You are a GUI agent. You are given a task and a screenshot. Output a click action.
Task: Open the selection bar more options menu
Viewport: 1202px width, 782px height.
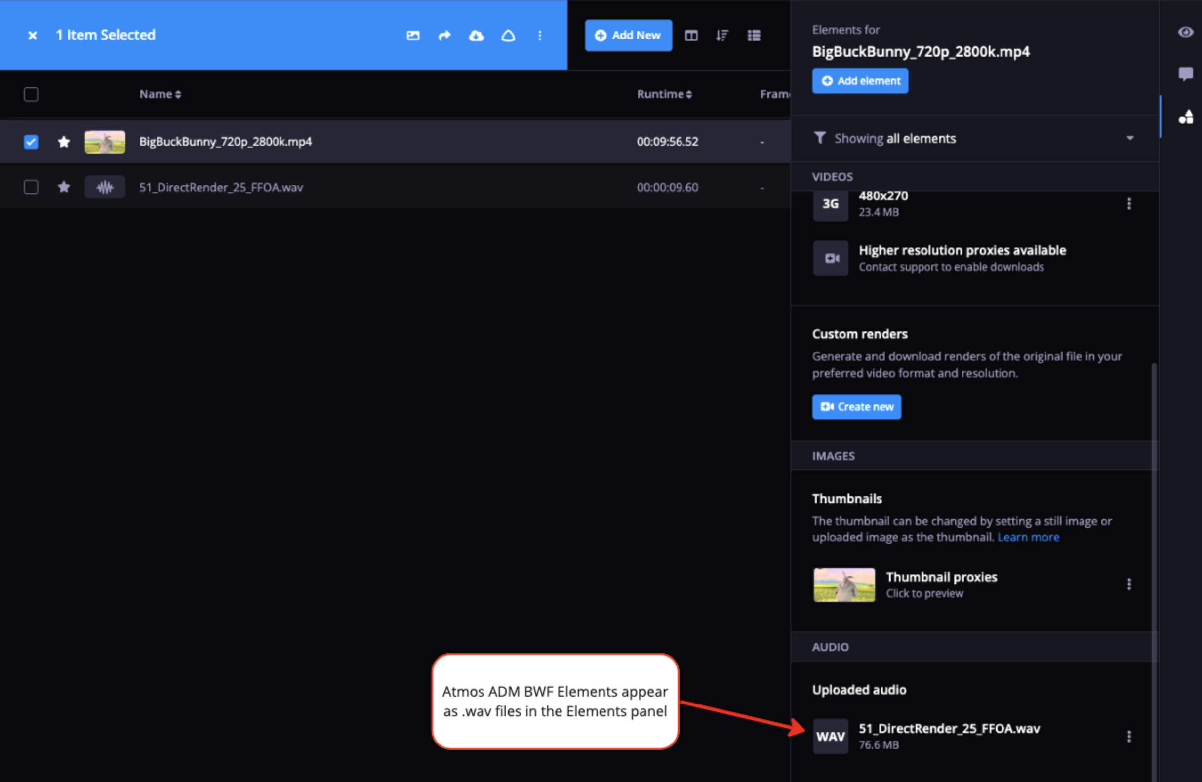[540, 36]
